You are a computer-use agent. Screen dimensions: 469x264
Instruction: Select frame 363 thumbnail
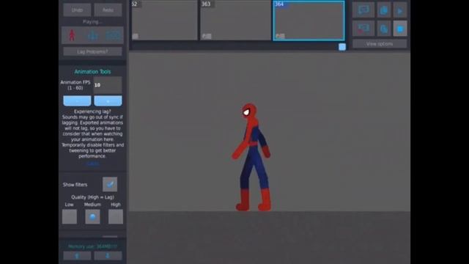coord(236,20)
